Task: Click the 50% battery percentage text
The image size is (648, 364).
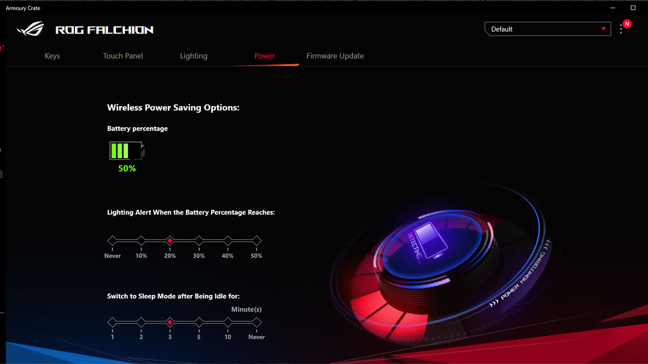Action: click(127, 169)
